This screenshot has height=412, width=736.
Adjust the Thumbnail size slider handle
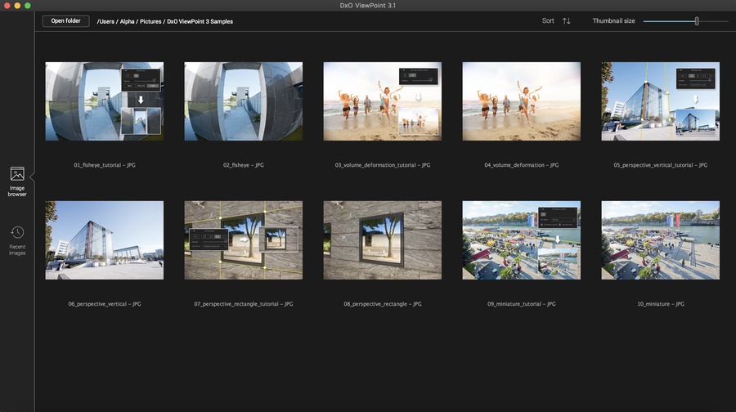pos(697,21)
